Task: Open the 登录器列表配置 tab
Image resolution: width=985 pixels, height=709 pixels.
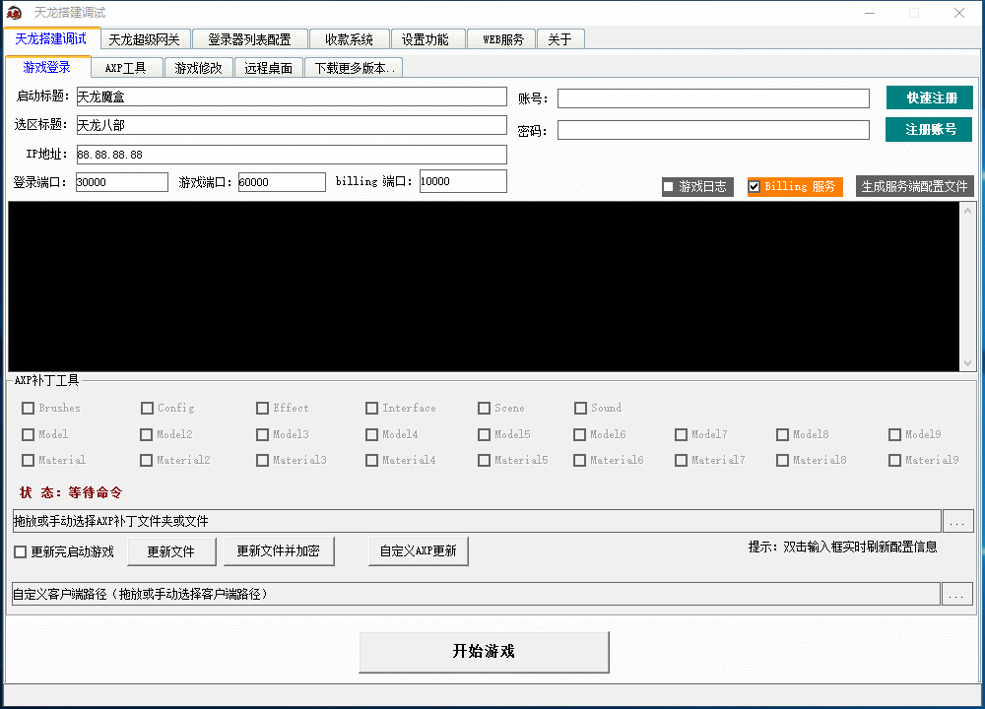Action: coord(249,39)
